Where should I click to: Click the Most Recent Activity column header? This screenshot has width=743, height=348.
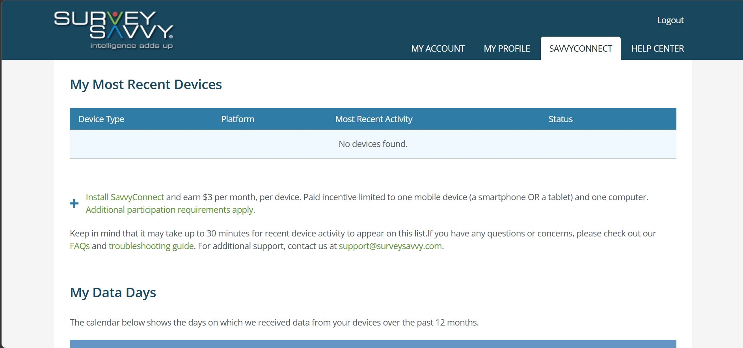374,119
